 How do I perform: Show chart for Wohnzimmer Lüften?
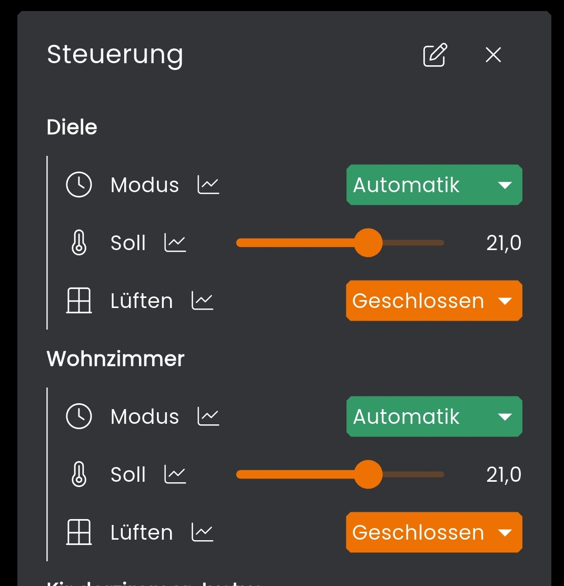click(x=202, y=532)
